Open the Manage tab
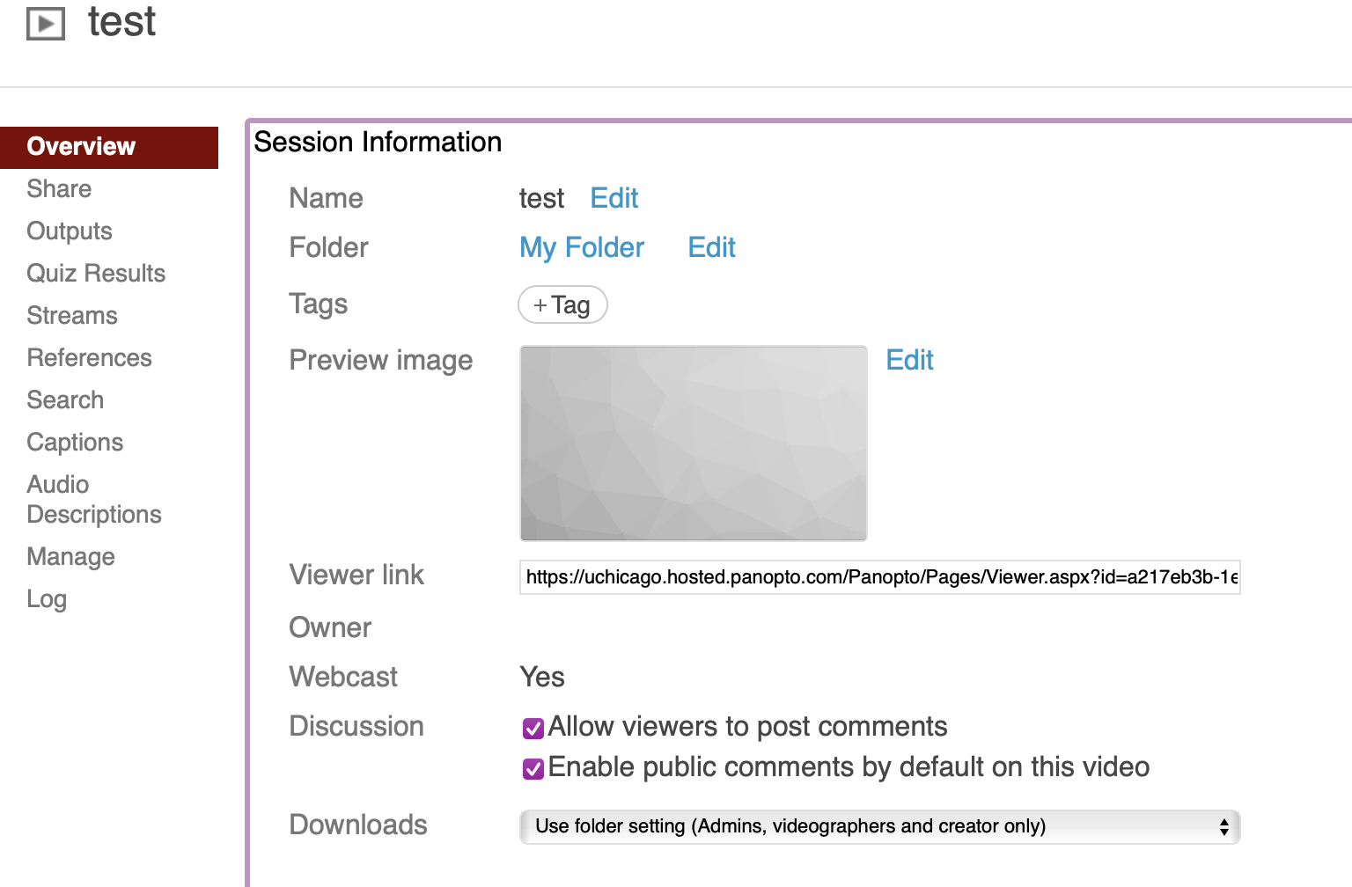Screen dimensions: 1352x887 tap(70, 557)
